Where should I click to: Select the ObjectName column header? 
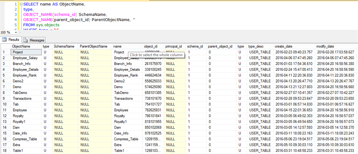21,46
